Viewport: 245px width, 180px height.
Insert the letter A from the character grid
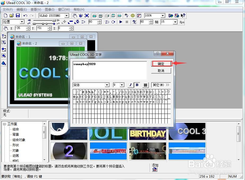[77, 97]
